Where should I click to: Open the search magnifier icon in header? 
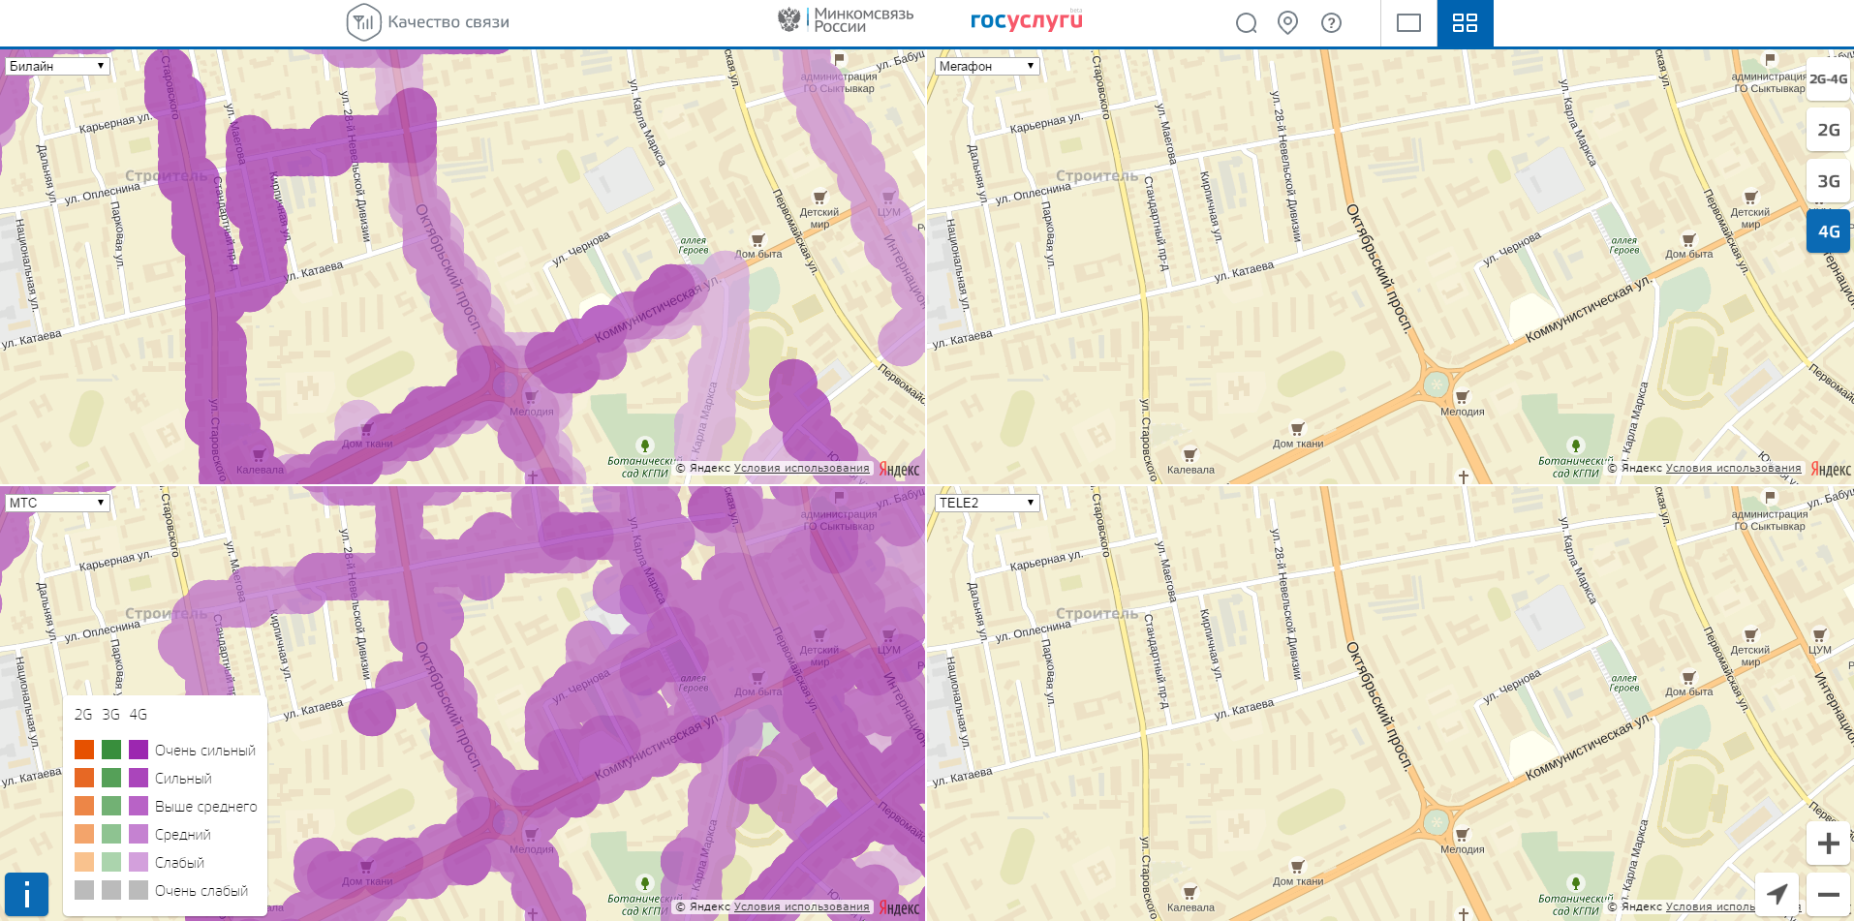click(1246, 23)
